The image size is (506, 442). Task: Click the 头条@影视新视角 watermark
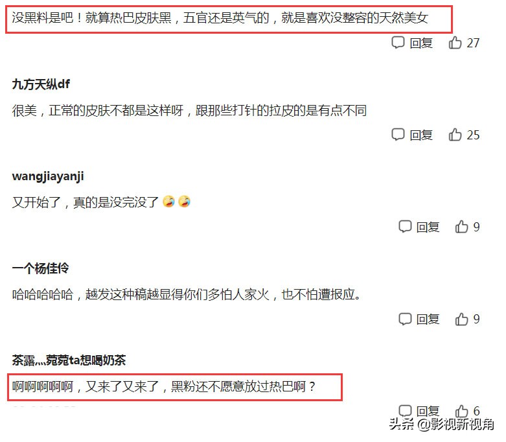(x=441, y=424)
